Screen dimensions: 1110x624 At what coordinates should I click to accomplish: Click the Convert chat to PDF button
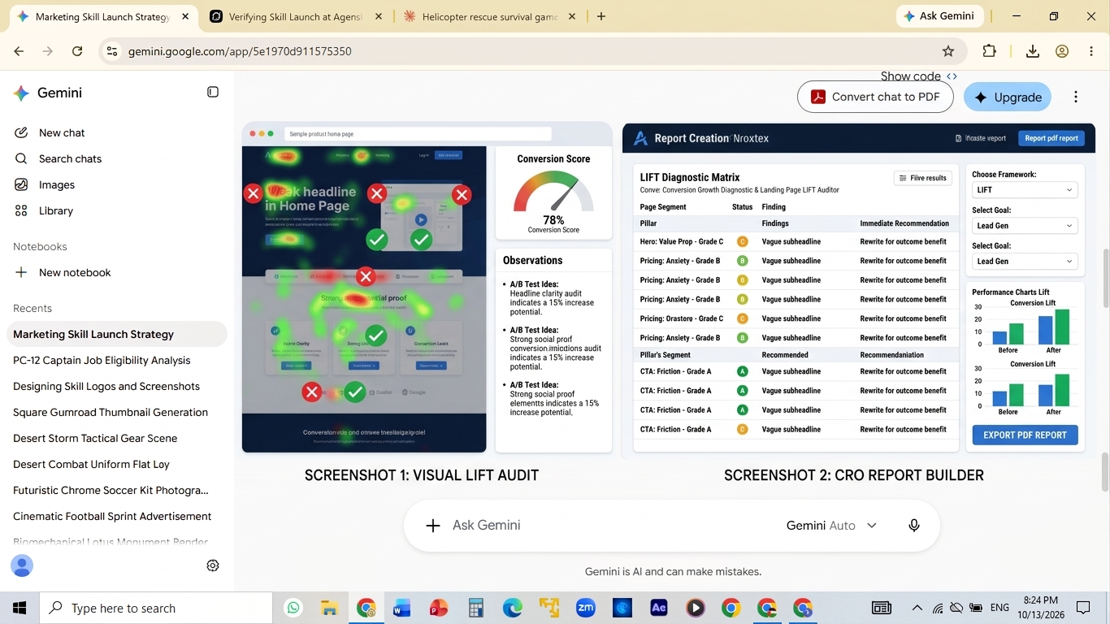click(x=875, y=97)
